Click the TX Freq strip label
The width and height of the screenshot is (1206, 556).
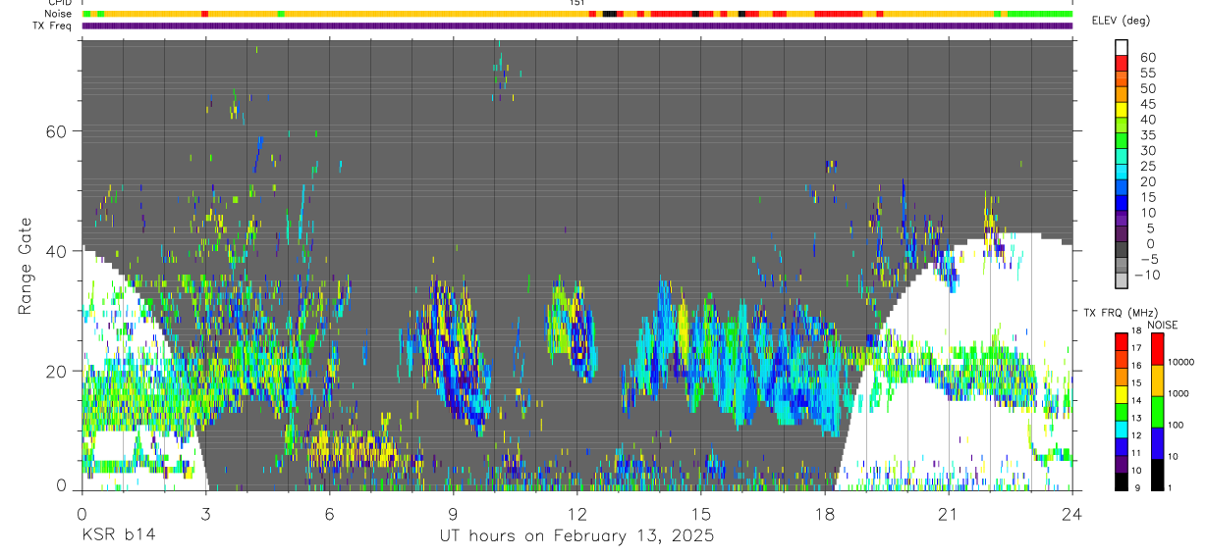52,25
